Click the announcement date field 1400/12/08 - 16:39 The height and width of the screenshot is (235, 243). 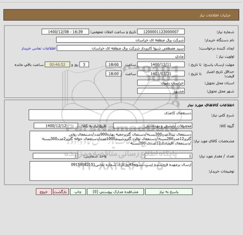[x=65, y=32]
